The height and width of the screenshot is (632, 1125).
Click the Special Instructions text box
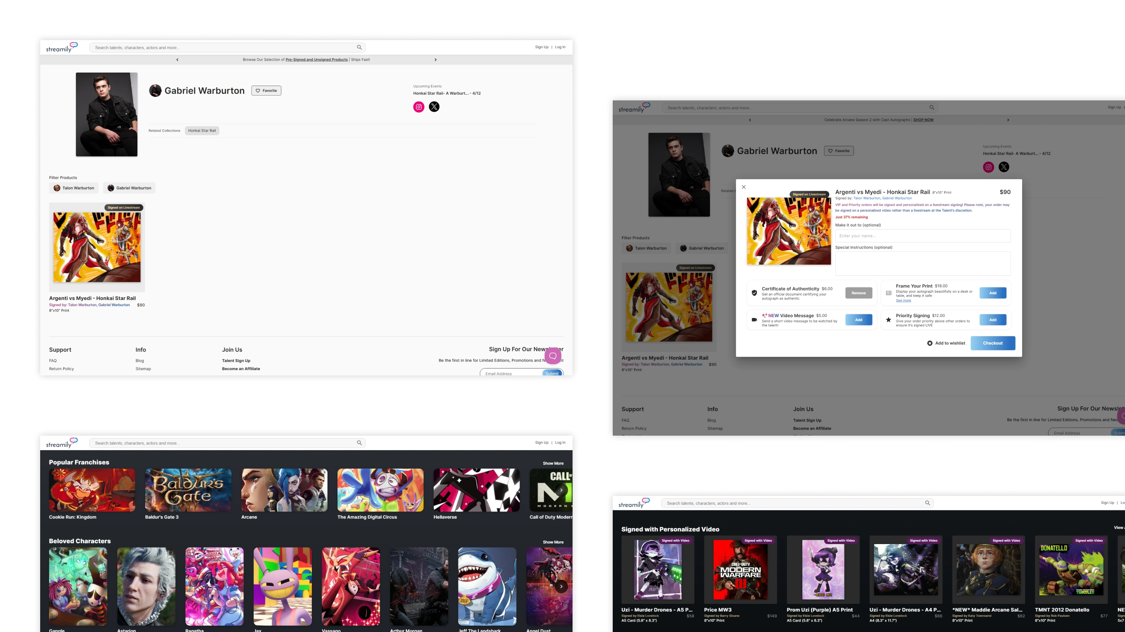pyautogui.click(x=923, y=264)
